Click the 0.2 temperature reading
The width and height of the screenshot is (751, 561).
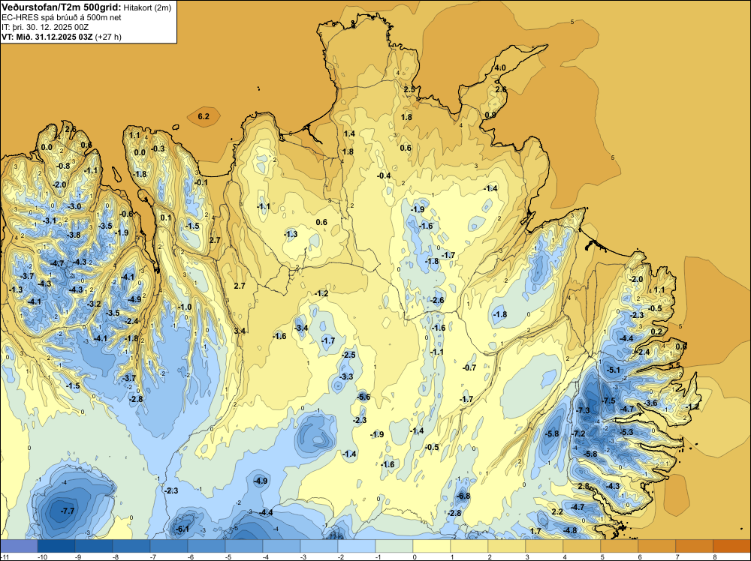[656, 332]
